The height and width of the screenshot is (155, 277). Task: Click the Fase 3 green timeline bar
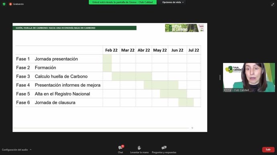[x=132, y=76]
